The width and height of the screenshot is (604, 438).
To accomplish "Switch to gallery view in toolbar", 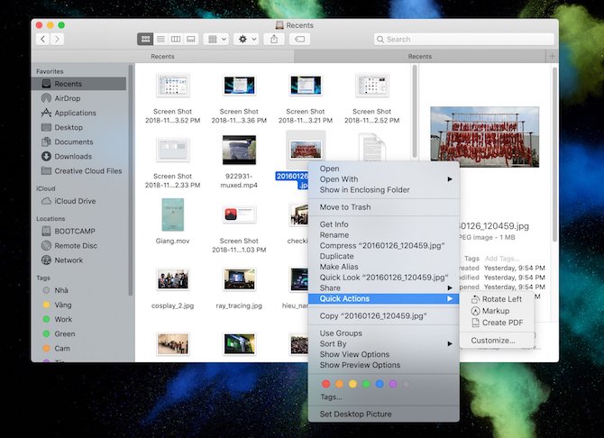I will (190, 40).
